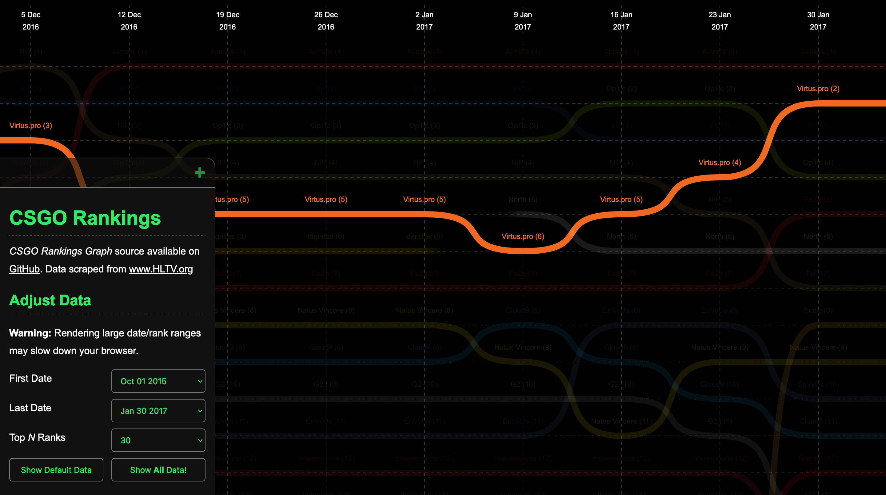Open the Top N Ranks dropdown

[x=158, y=440]
